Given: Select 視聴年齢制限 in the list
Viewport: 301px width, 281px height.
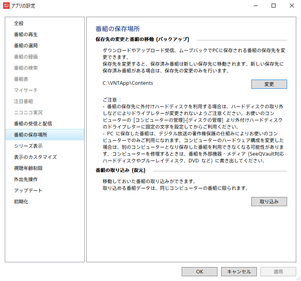Looking at the screenshot, I should 28,168.
